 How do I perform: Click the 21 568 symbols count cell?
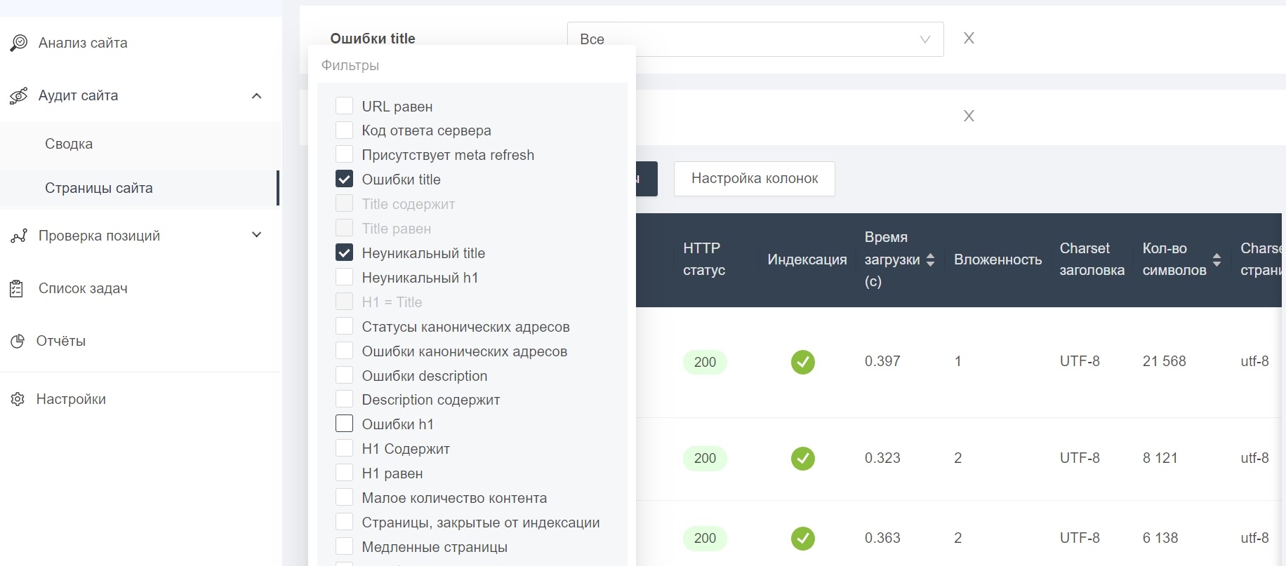1164,361
